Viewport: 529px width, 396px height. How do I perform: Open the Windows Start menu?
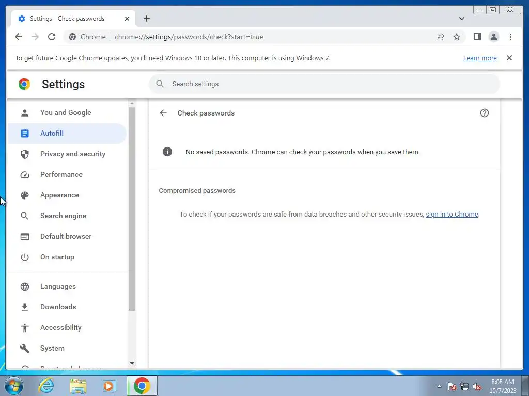[14, 386]
